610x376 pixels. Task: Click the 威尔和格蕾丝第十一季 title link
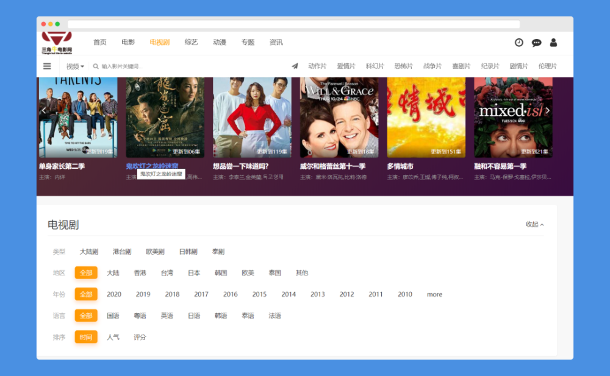point(332,166)
